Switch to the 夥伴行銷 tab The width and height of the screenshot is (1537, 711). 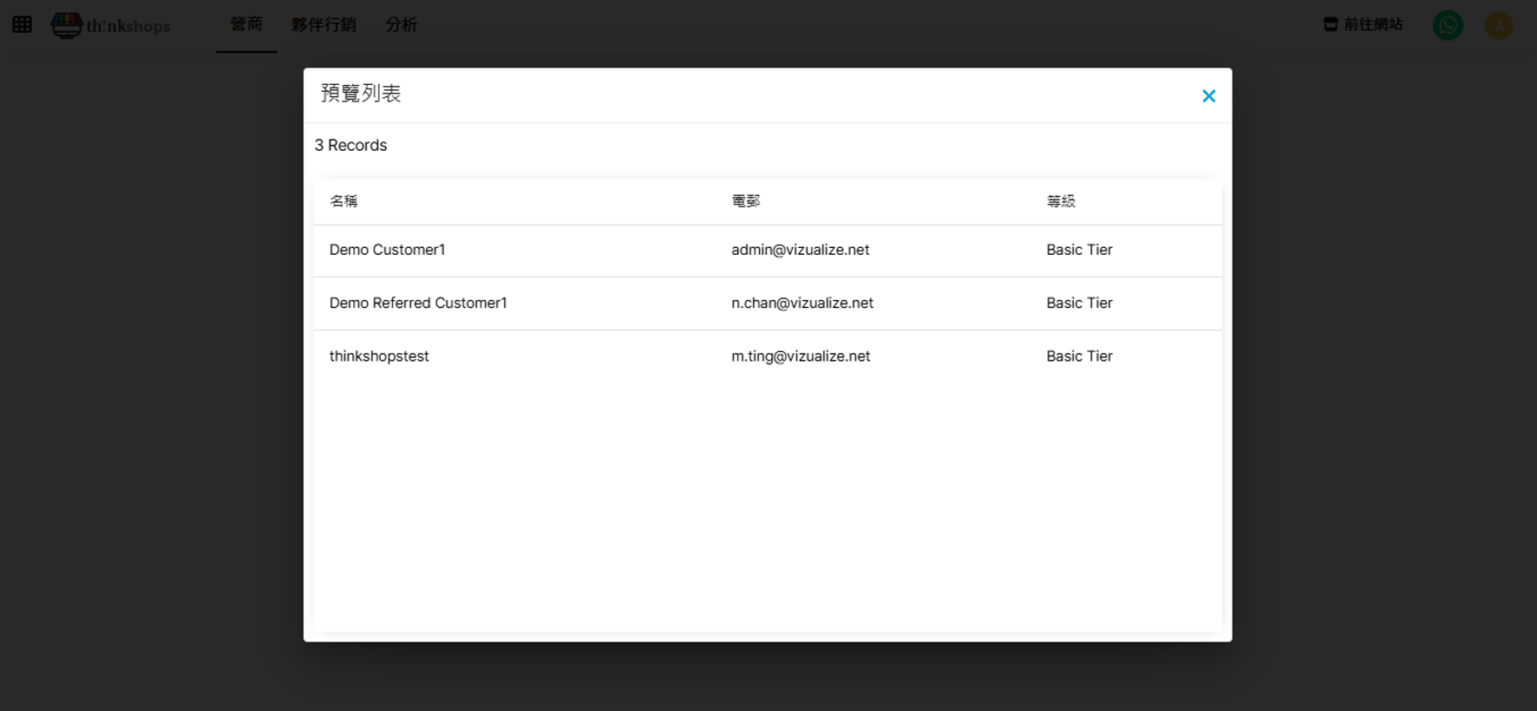coord(324,24)
